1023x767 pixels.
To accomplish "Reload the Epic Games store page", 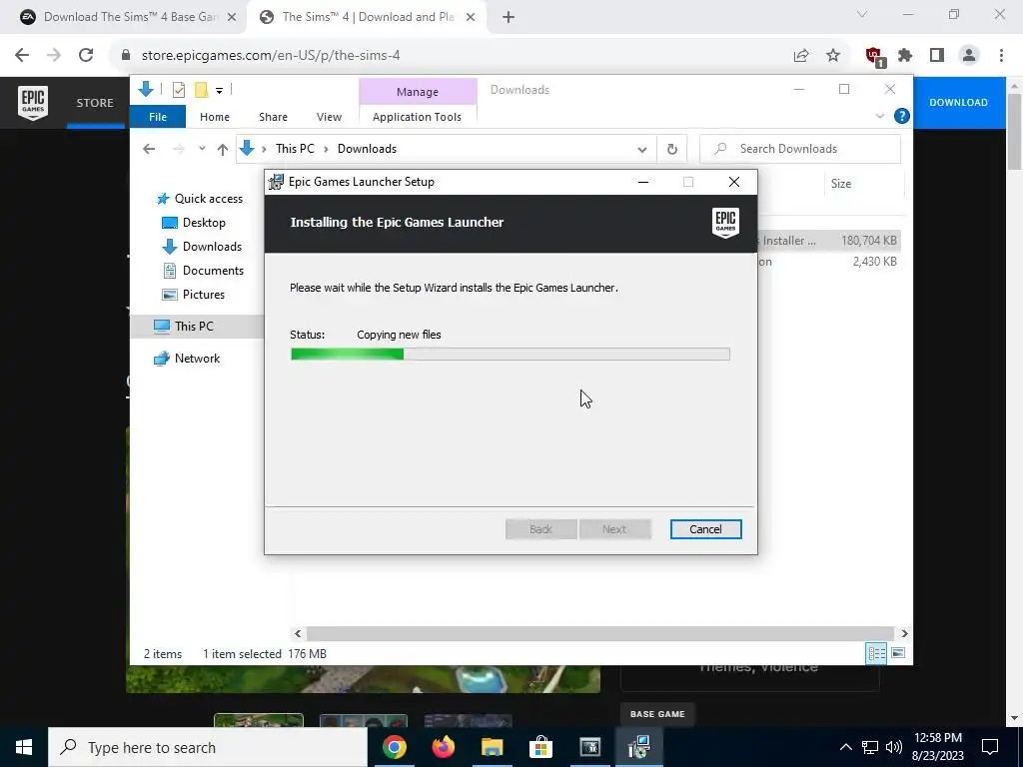I will (x=86, y=56).
